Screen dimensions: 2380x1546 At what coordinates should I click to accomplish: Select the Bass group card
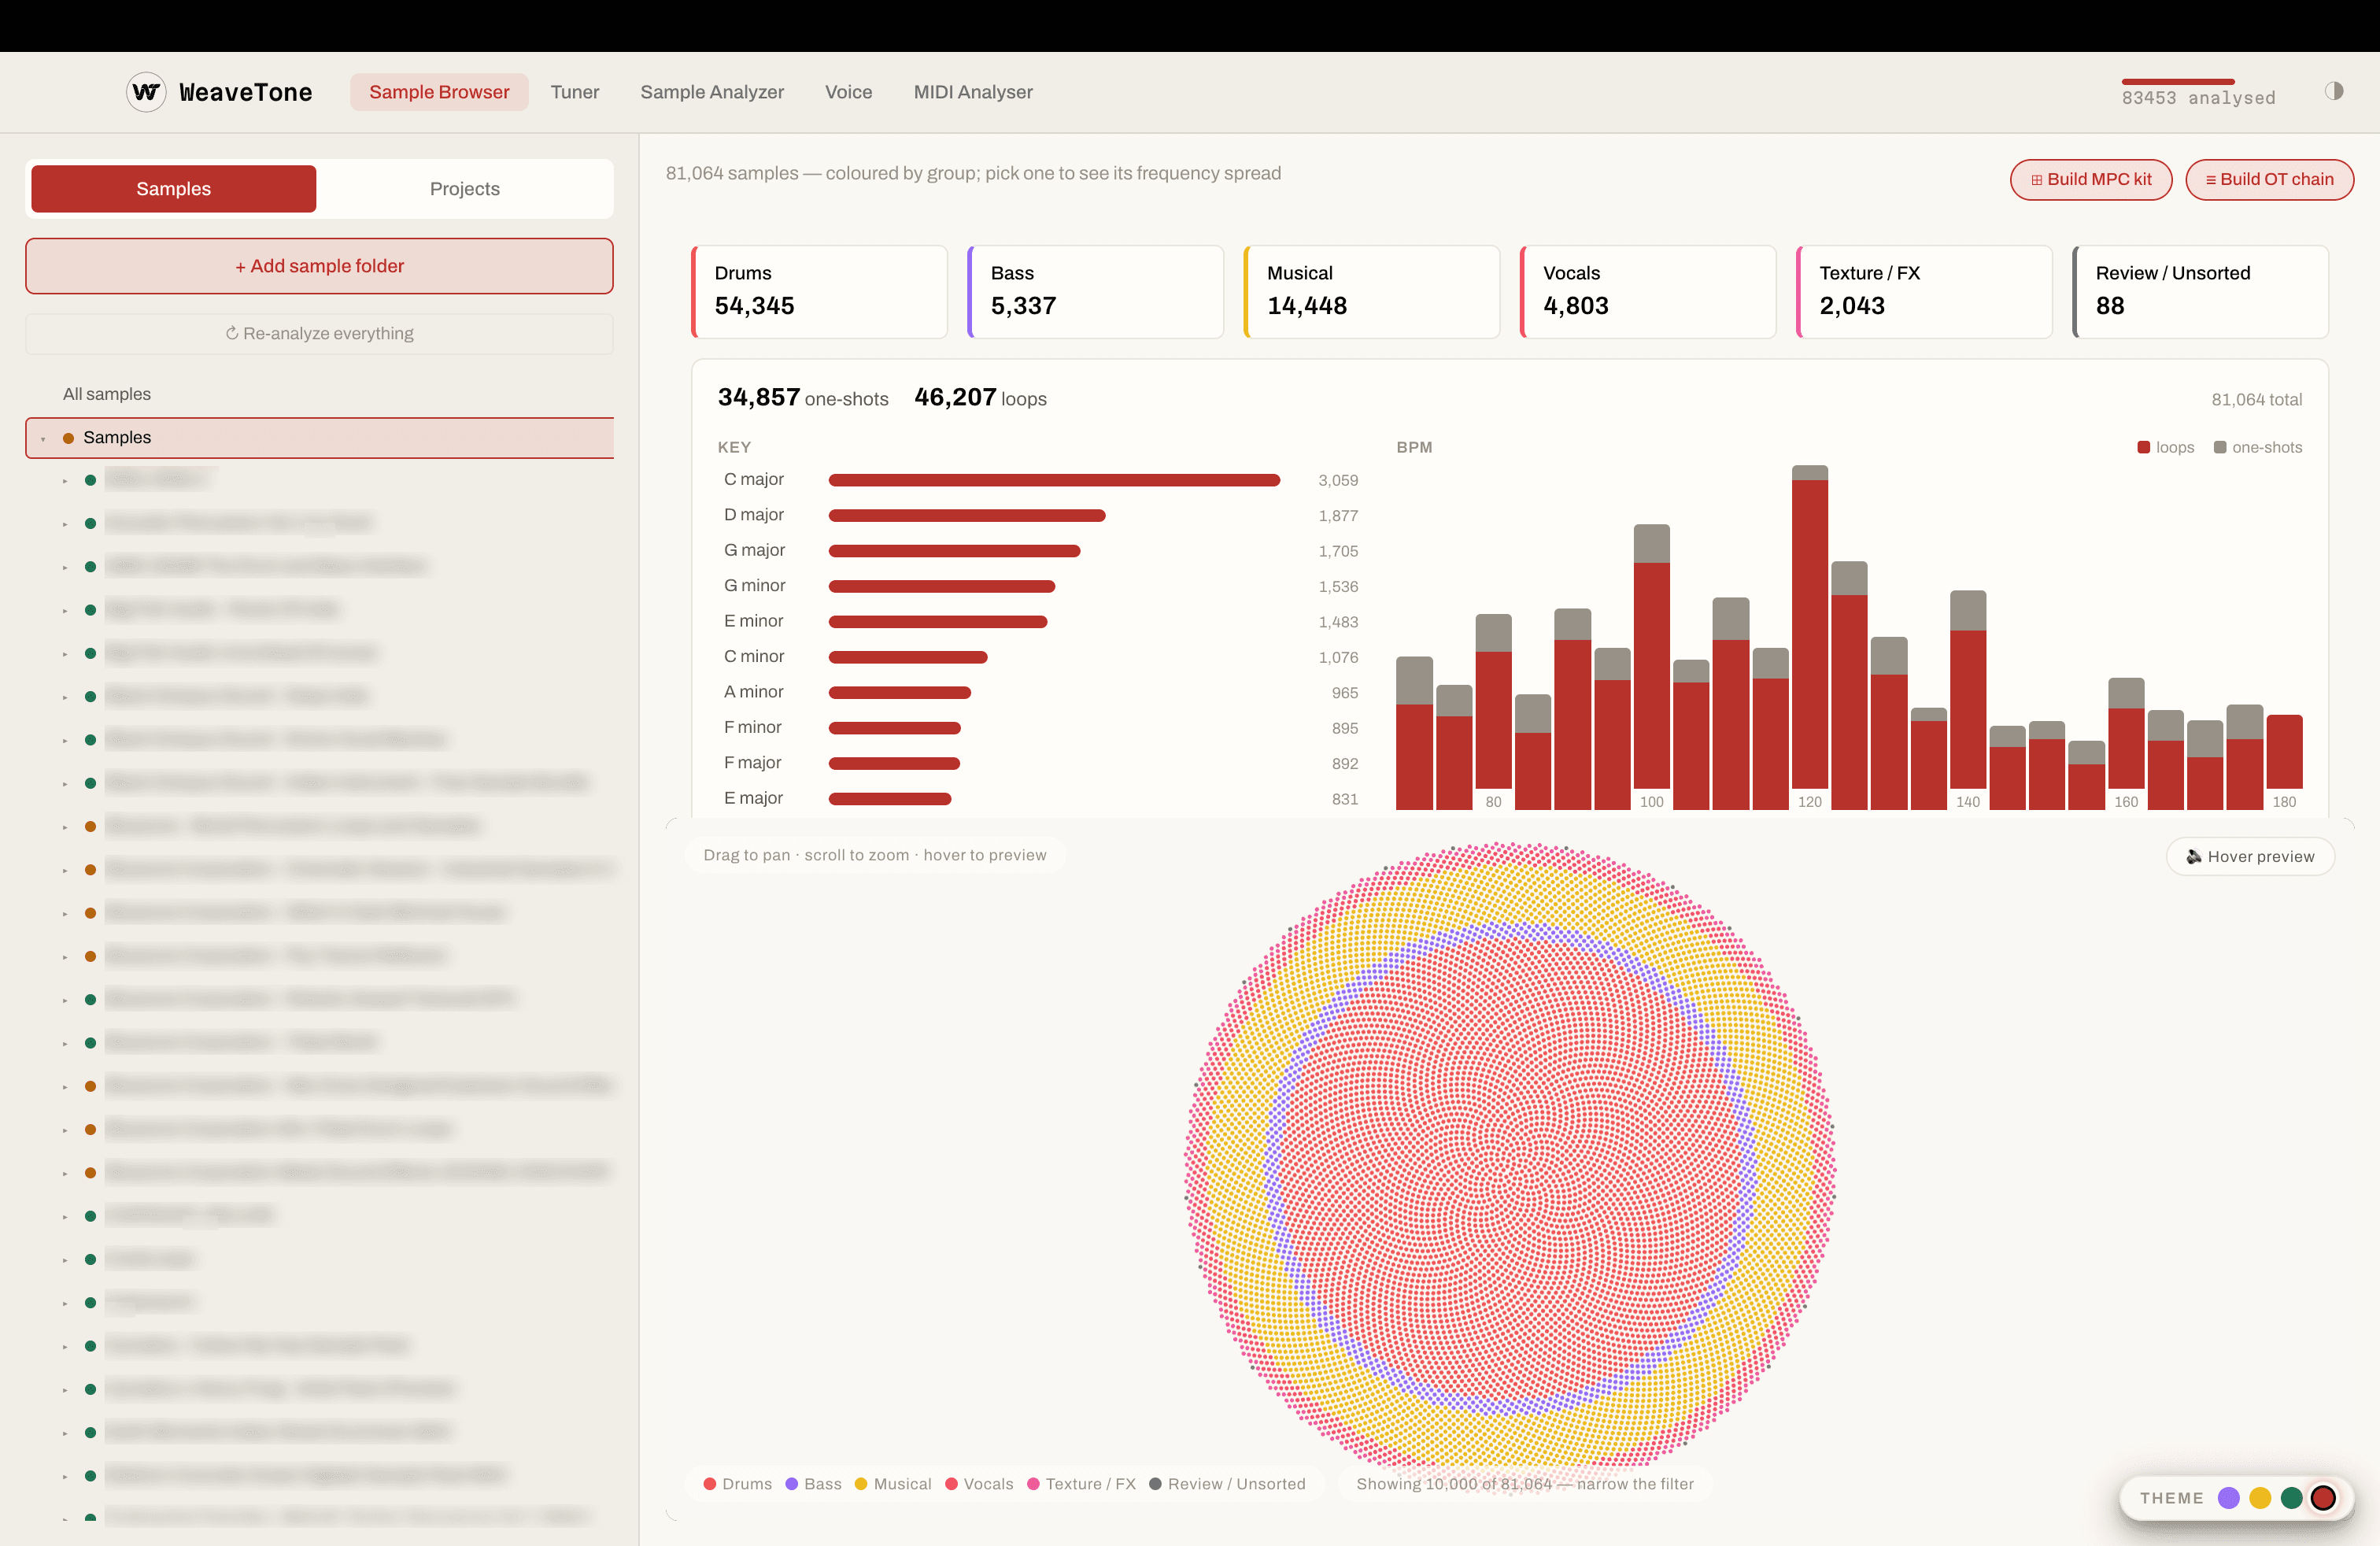(1095, 292)
